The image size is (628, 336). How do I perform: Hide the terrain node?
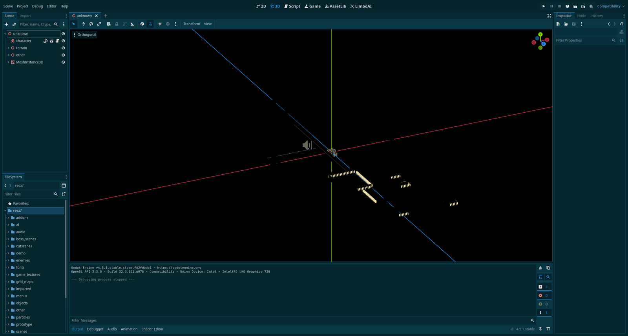(63, 48)
